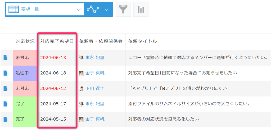Select the 依頼者・依頼関係者 column header

click(x=101, y=41)
